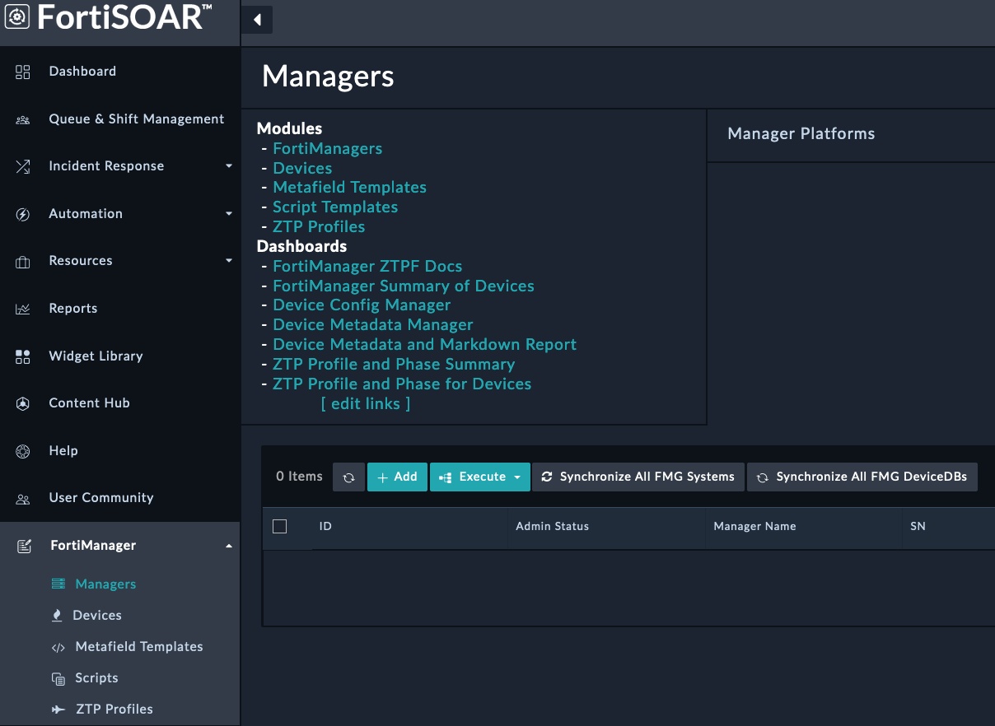995x726 pixels.
Task: Collapse the FortiManager menu arrow
Action: click(229, 546)
